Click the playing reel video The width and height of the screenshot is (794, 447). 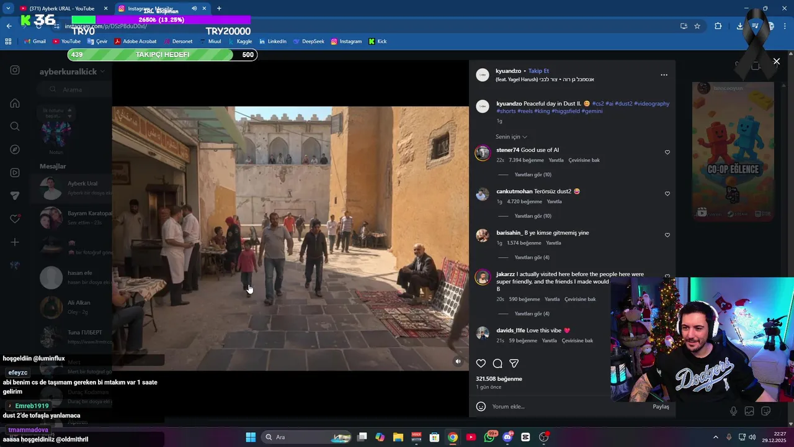click(290, 238)
